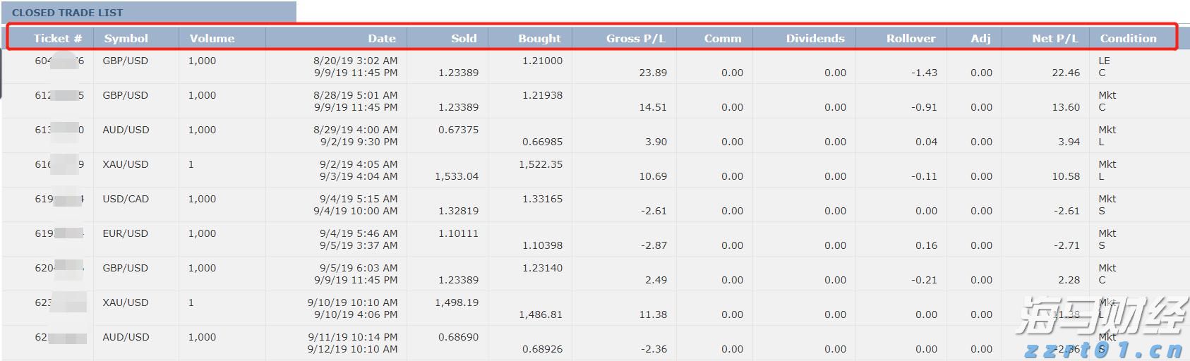Click the 1,533.04 sold price cell
Viewport: 1190px width, 361px height.
click(x=457, y=176)
